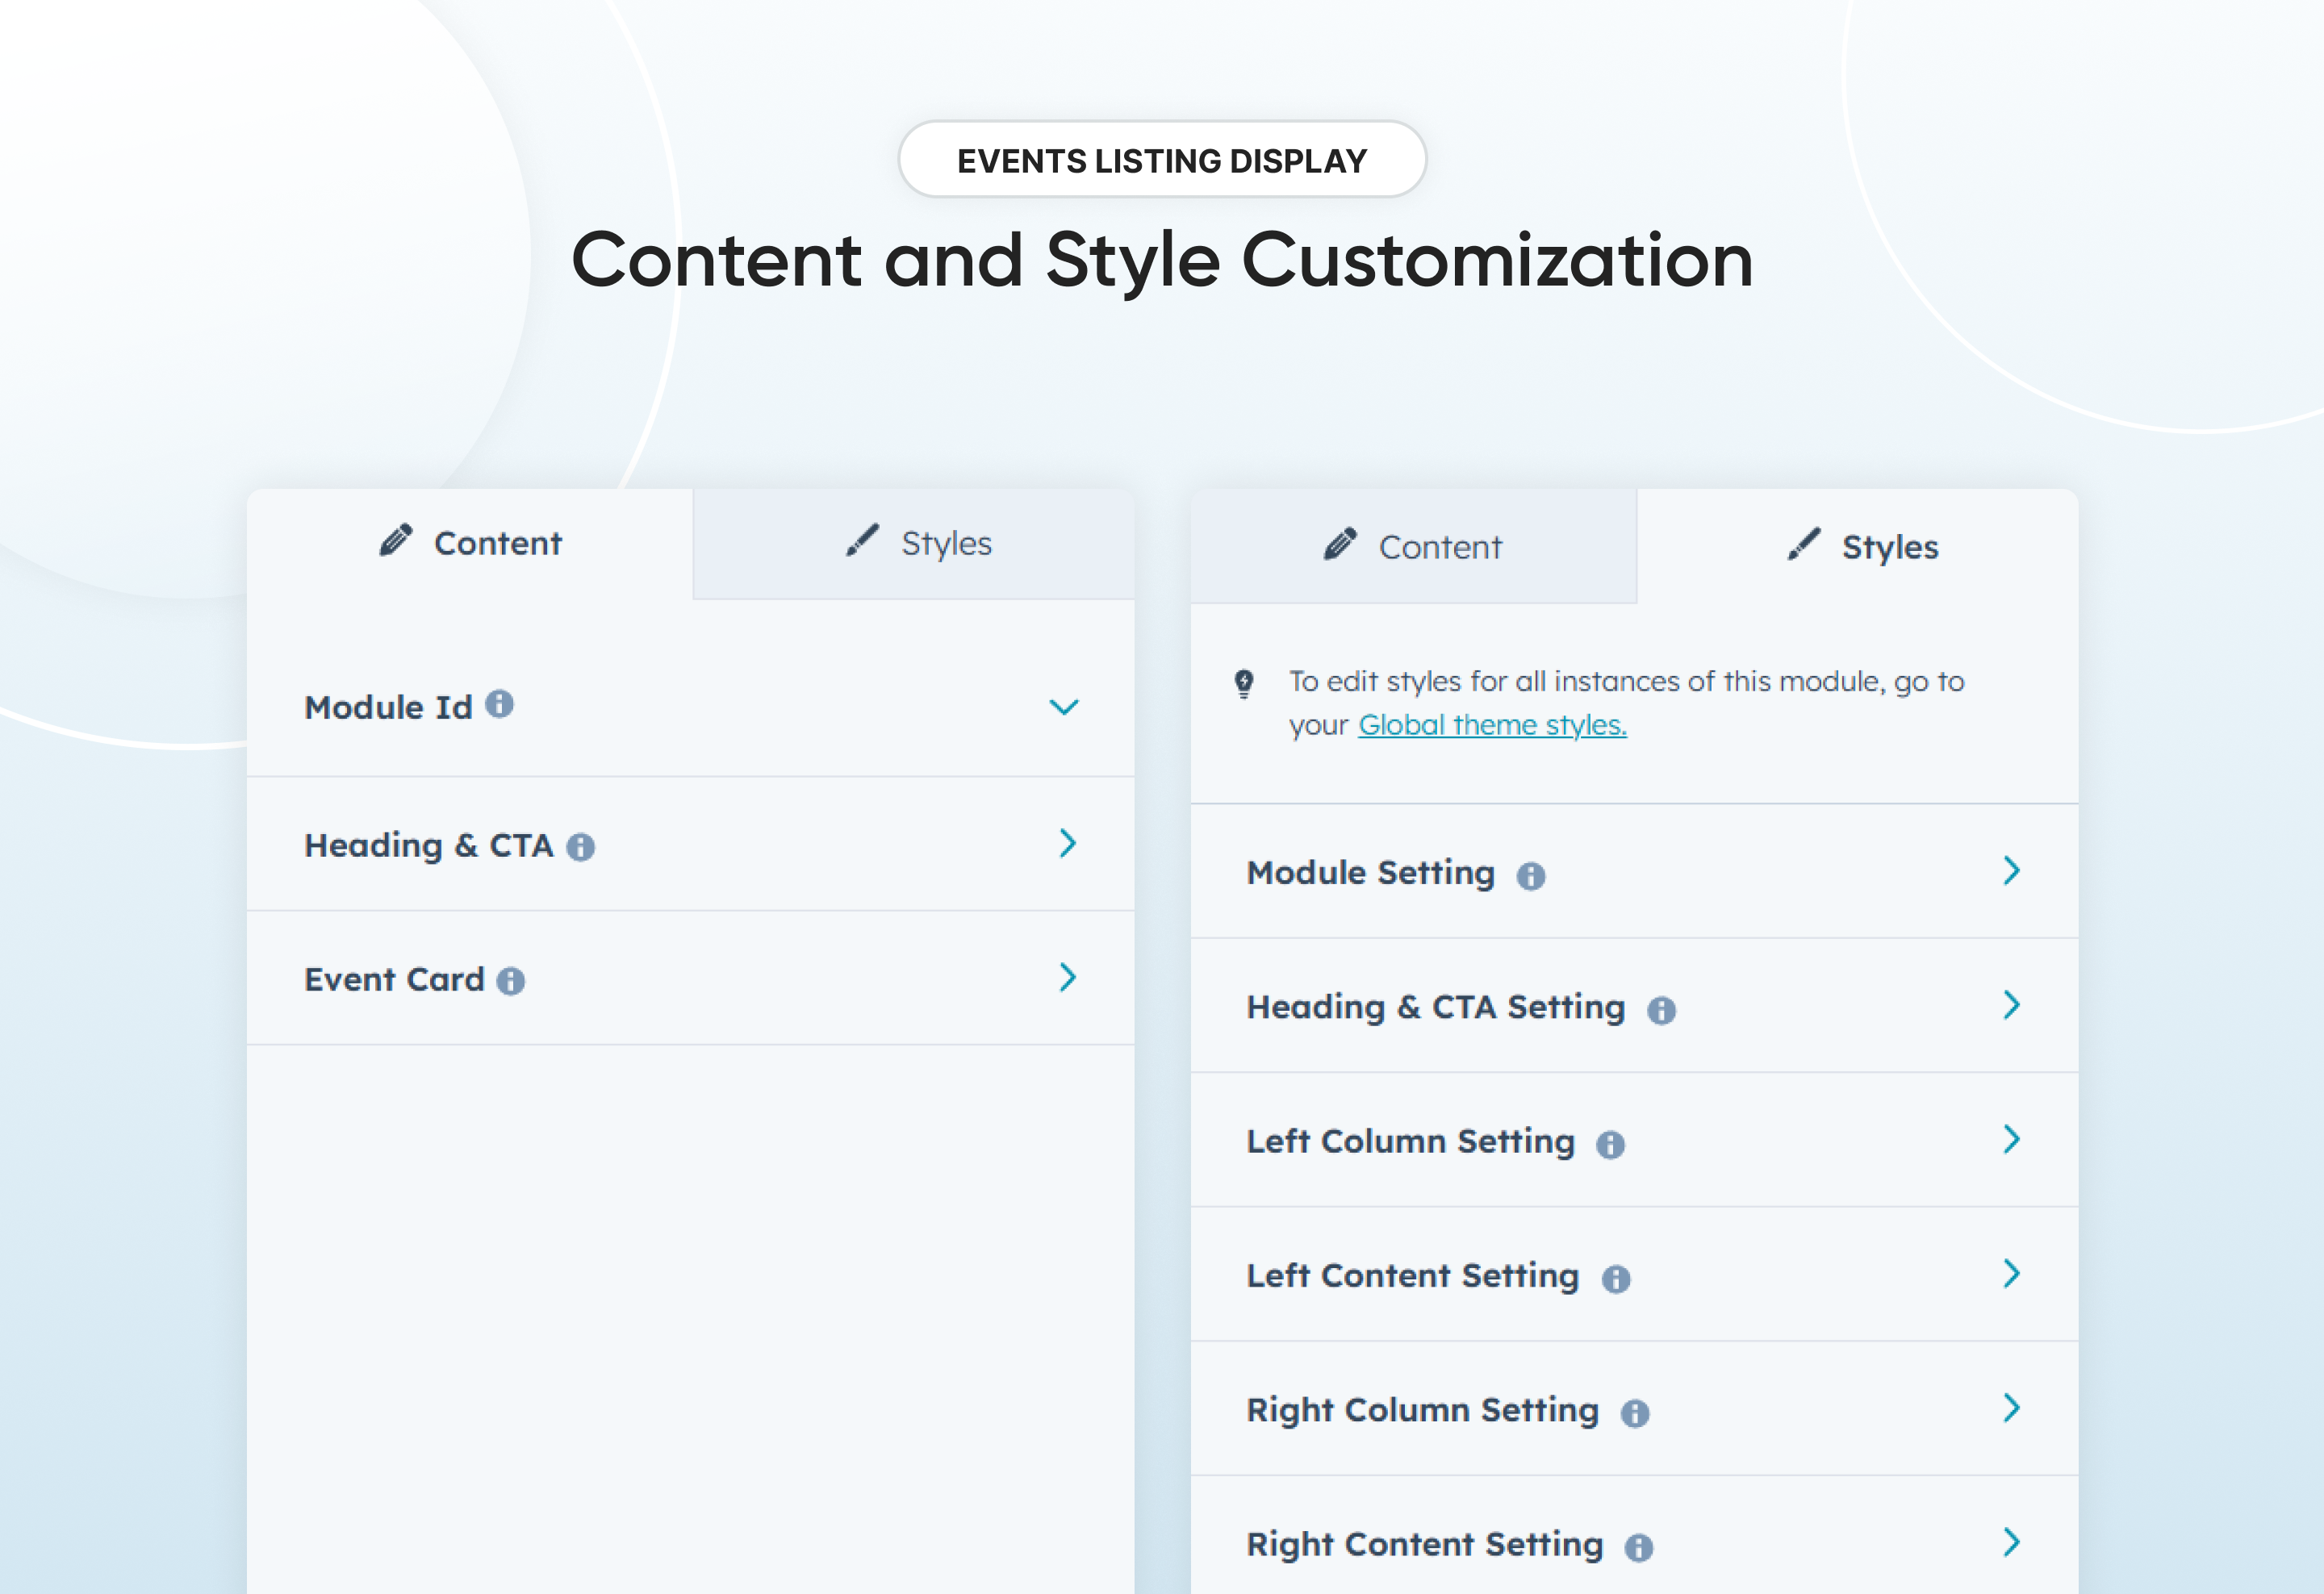Collapse the Module Id section chevron
Viewport: 2324px width, 1594px height.
1064,707
